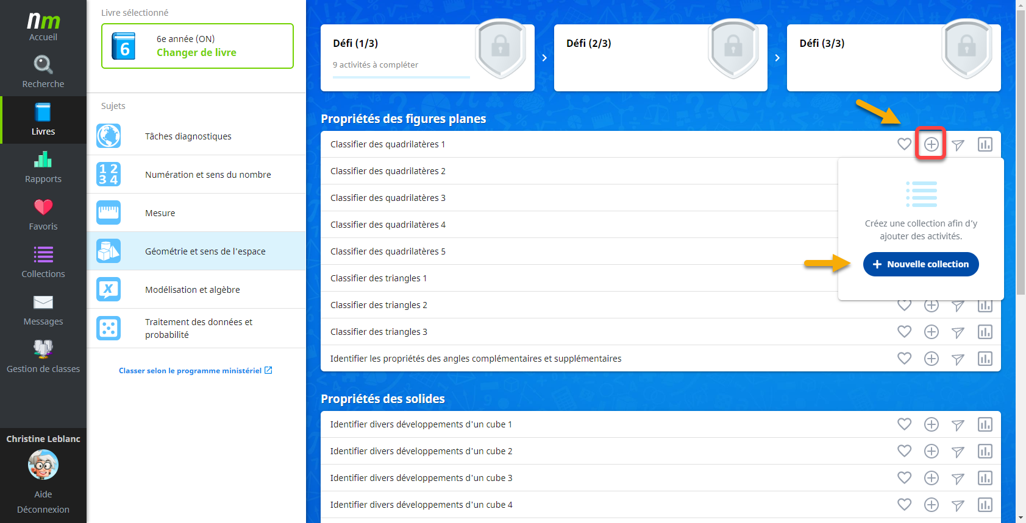This screenshot has width=1026, height=523.
Task: Favorite développements d'un cube 3
Action: [904, 478]
